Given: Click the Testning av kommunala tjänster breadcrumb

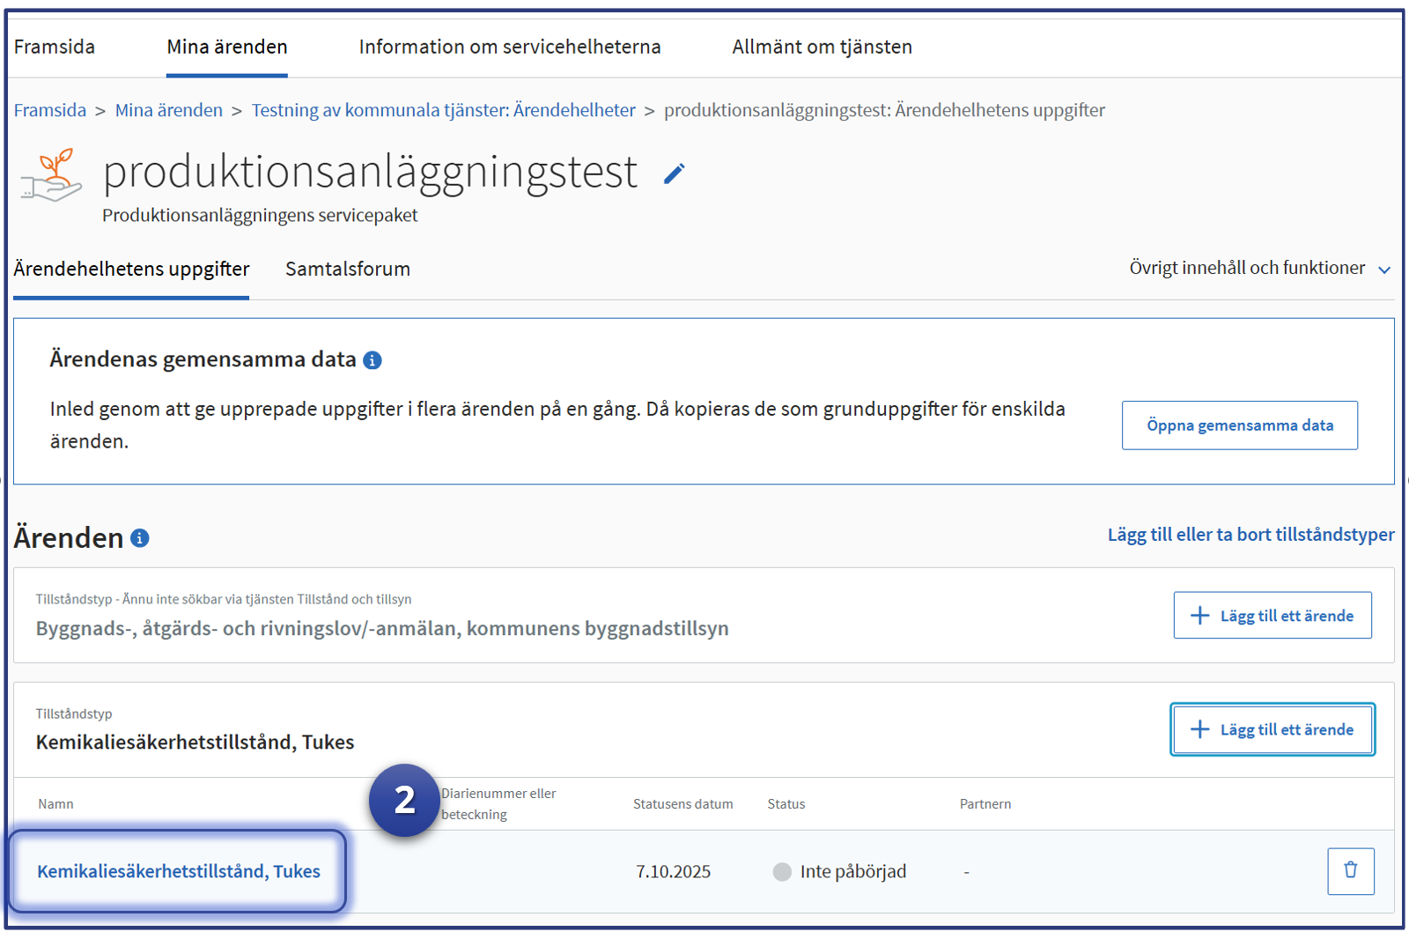Looking at the screenshot, I should [x=443, y=110].
